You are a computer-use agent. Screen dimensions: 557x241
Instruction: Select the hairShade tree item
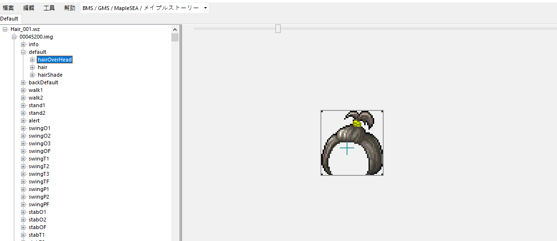50,75
